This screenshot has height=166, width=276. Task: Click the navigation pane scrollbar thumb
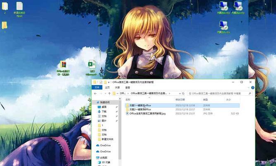coord(120,130)
